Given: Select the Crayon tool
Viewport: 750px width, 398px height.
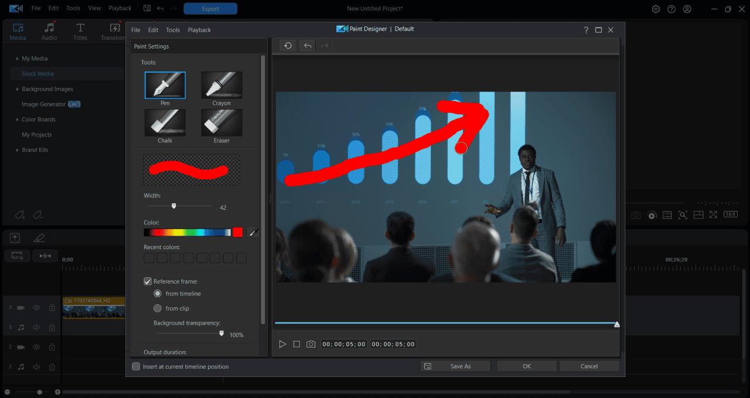Looking at the screenshot, I should [x=221, y=85].
